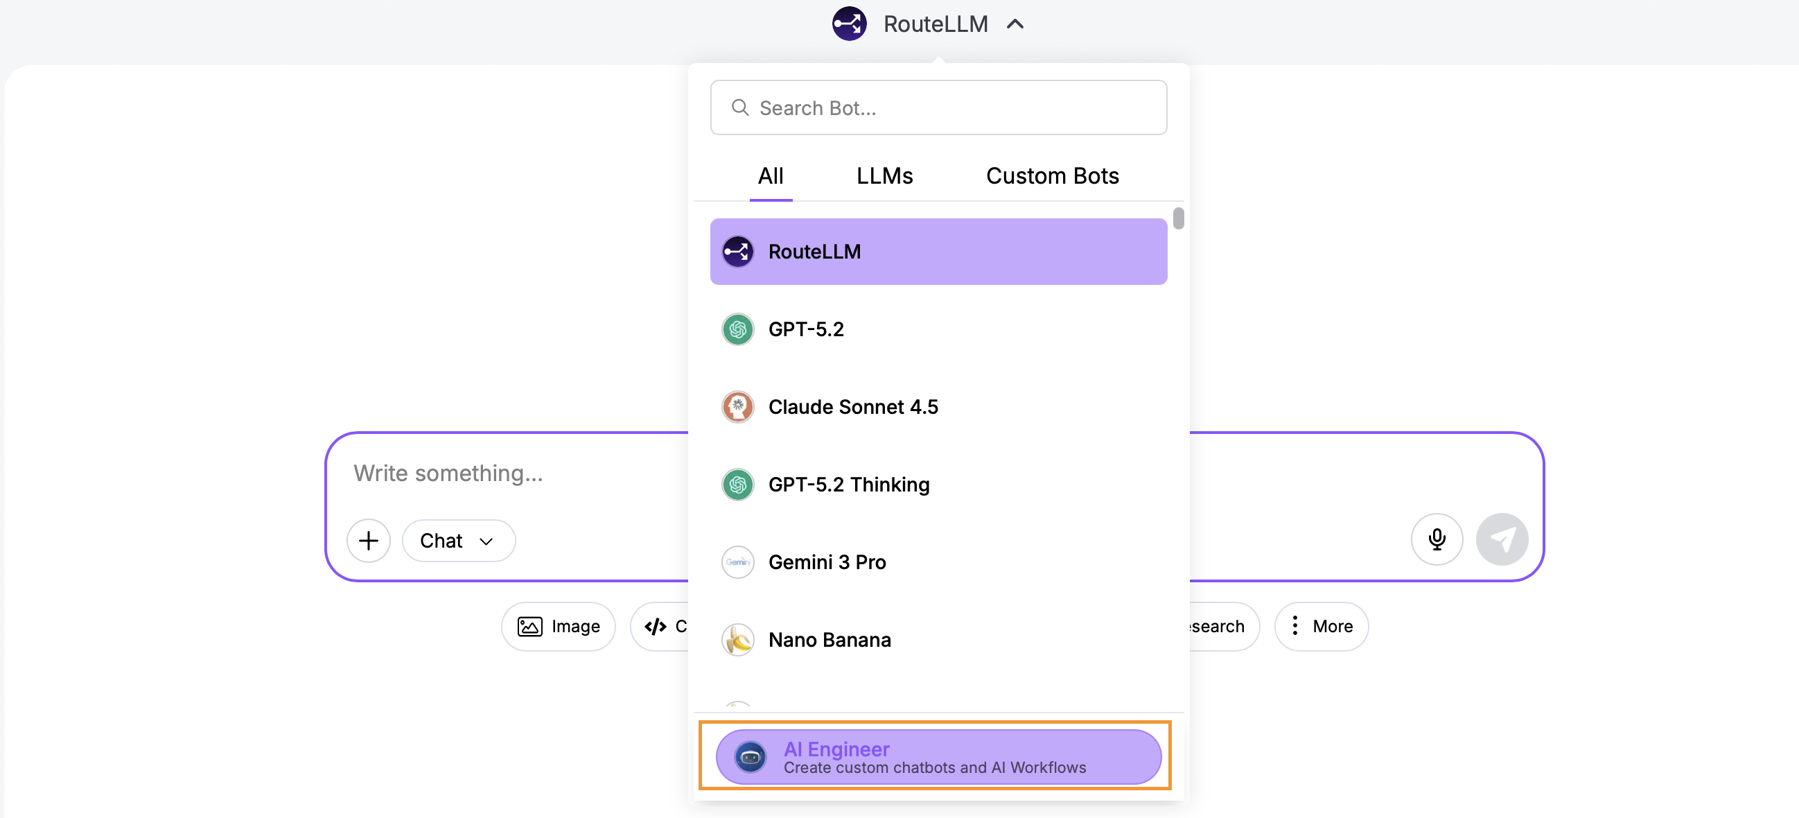Expand the Chat mode dropdown

click(458, 540)
